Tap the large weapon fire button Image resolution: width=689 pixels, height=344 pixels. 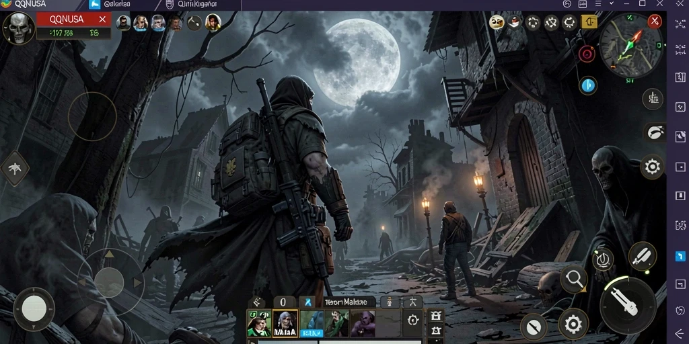click(628, 306)
